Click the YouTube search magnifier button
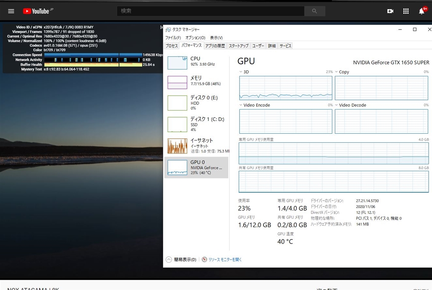The image size is (432, 290). 314,11
